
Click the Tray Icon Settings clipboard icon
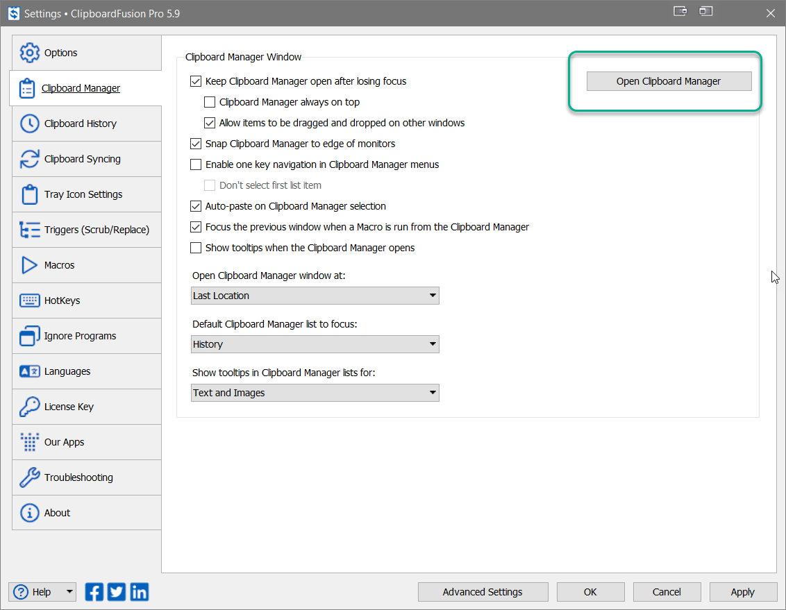29,194
